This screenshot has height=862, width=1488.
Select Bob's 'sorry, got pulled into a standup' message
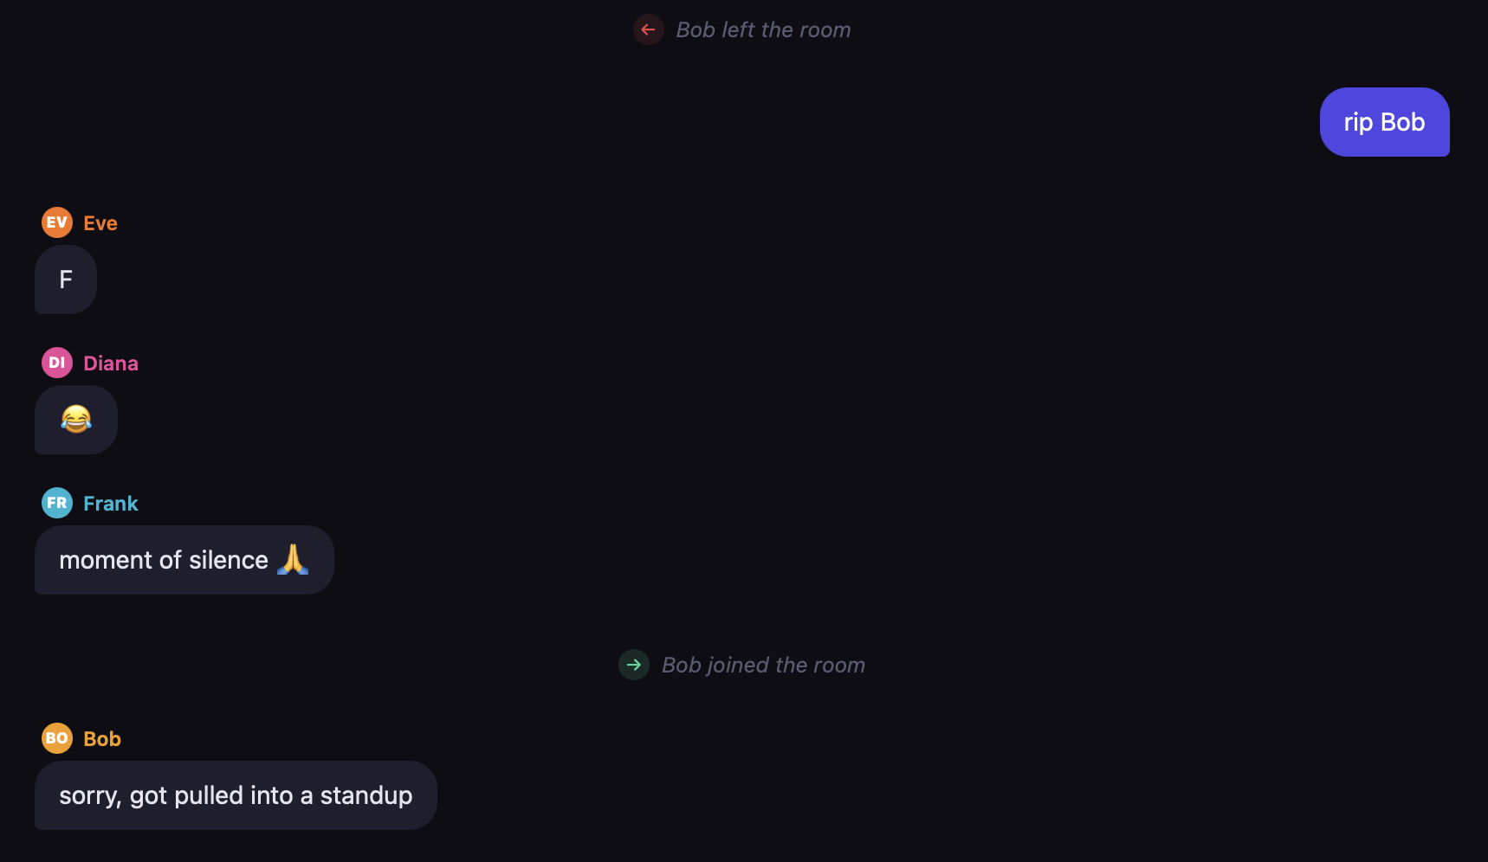point(235,795)
